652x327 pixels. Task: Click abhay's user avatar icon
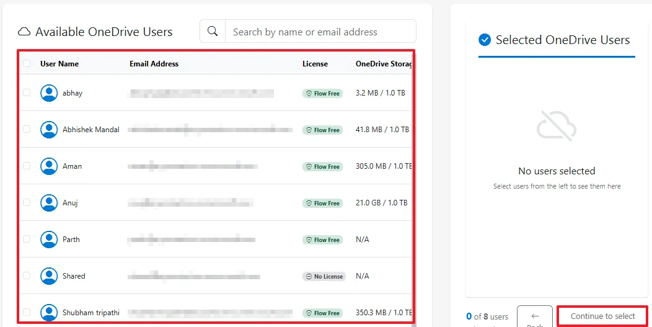(49, 93)
